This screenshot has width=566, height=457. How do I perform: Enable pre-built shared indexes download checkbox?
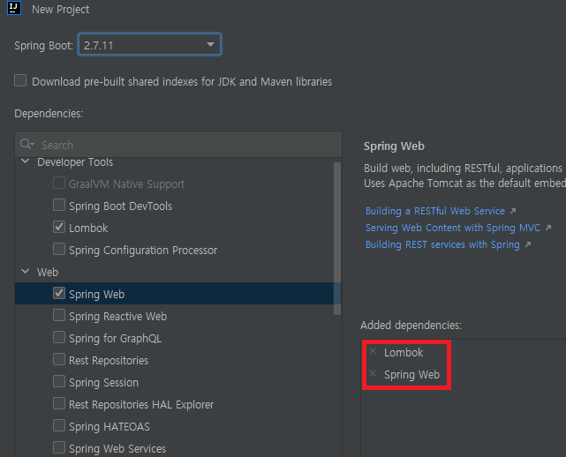tap(20, 80)
